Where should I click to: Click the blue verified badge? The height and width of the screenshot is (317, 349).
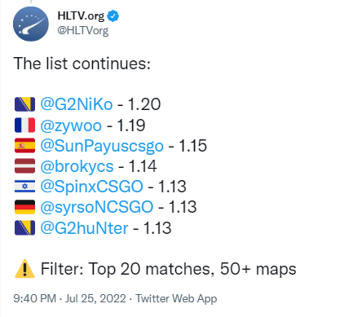click(113, 16)
